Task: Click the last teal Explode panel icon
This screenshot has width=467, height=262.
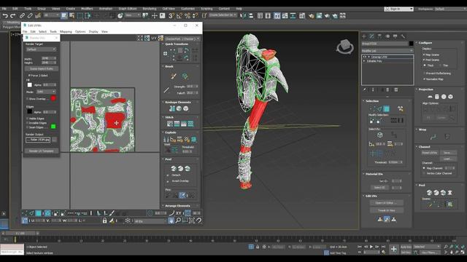Action: [x=193, y=139]
